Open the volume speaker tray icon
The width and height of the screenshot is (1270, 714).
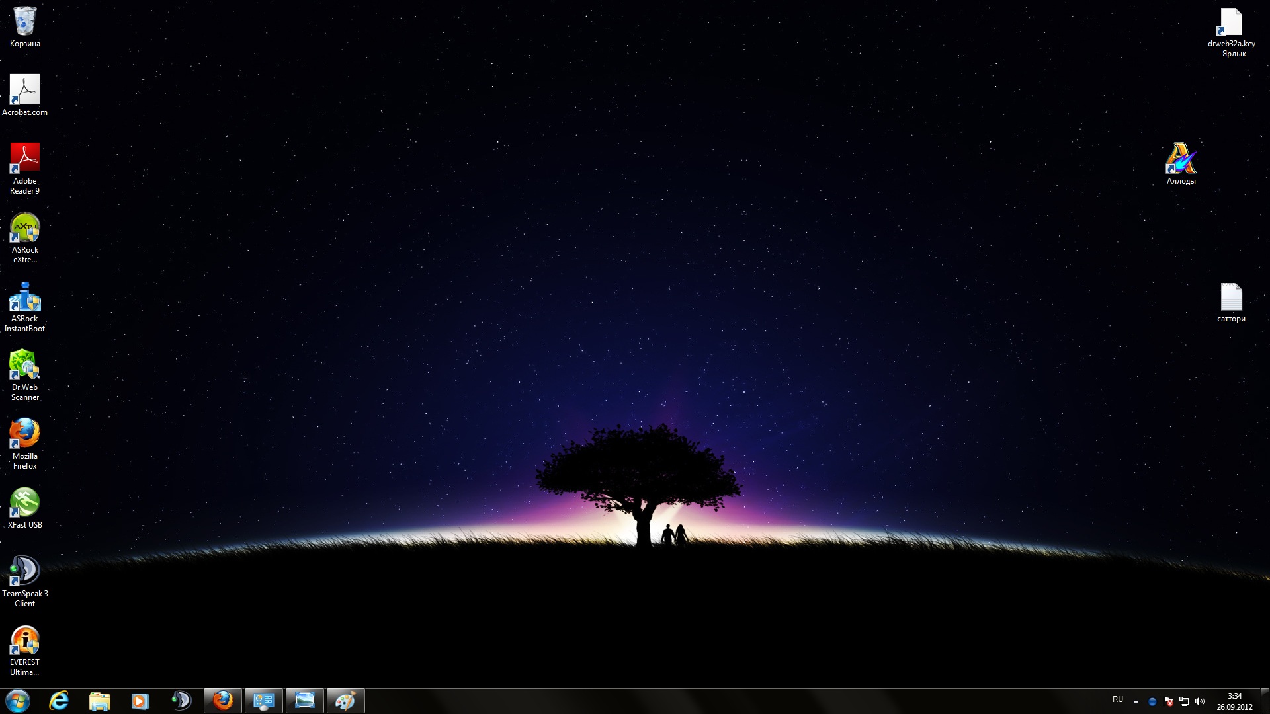coord(1200,701)
